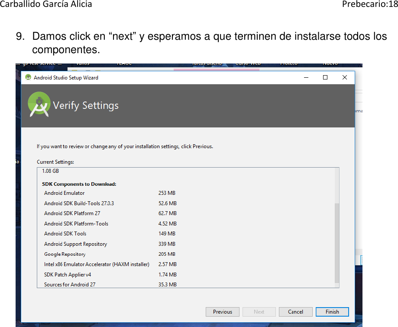
Task: Click the 1.08 GB total size text
Action: click(x=50, y=171)
